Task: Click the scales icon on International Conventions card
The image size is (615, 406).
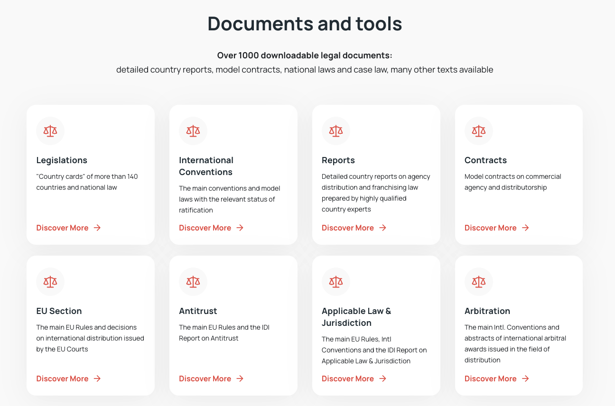Action: tap(193, 131)
